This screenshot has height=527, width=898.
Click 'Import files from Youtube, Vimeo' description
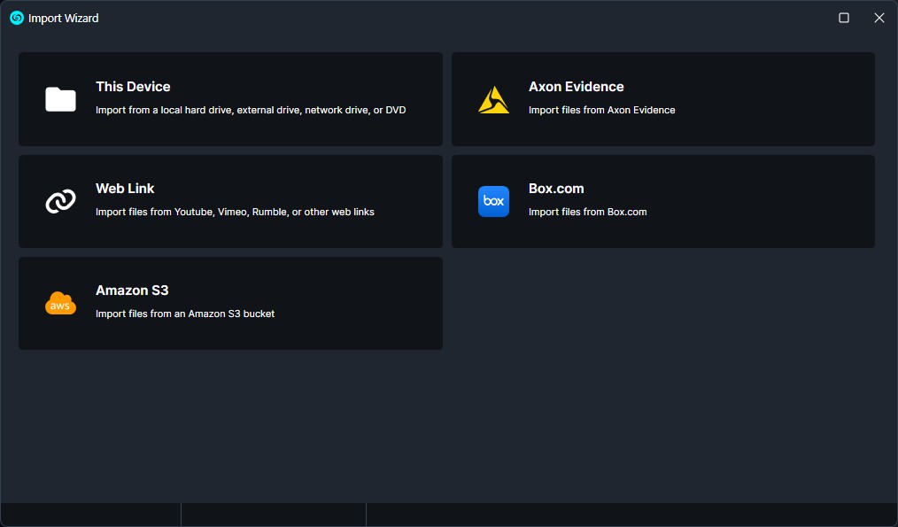click(x=235, y=212)
